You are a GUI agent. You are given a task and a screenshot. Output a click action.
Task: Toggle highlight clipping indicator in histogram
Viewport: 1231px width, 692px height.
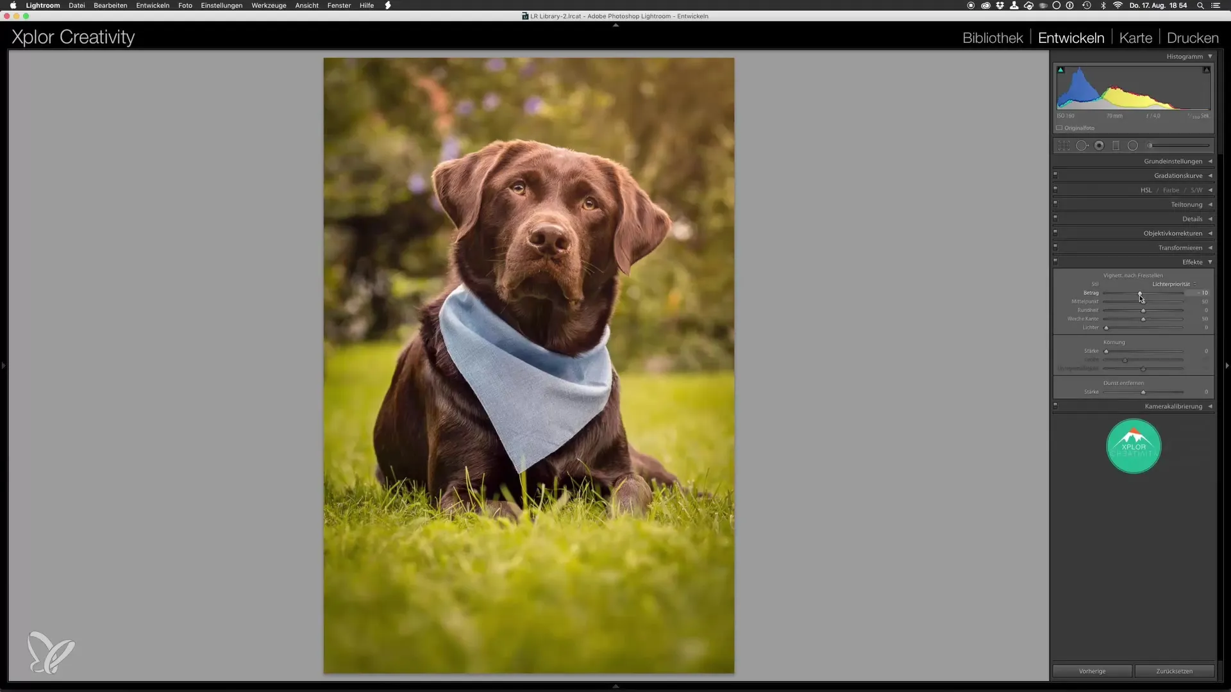[1206, 70]
